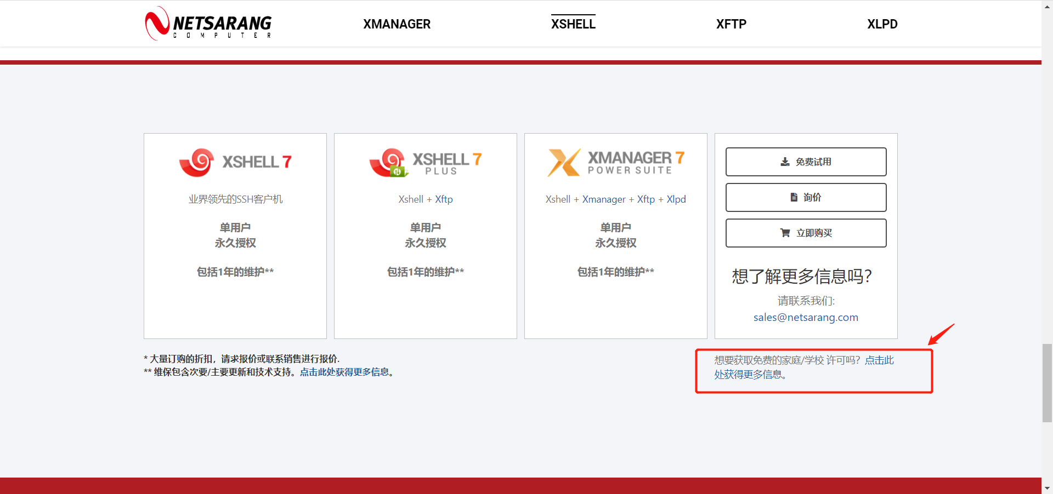Image resolution: width=1053 pixels, height=494 pixels.
Task: Click the Xlpd link in Power Suite card
Action: point(676,199)
